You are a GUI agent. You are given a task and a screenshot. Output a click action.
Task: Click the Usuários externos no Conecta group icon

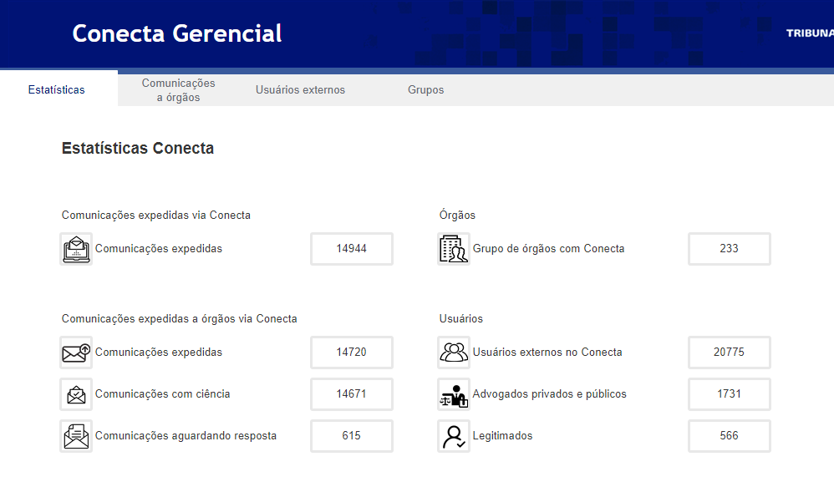[x=453, y=352]
